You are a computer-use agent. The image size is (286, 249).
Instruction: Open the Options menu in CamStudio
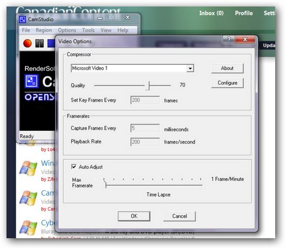[x=67, y=30]
